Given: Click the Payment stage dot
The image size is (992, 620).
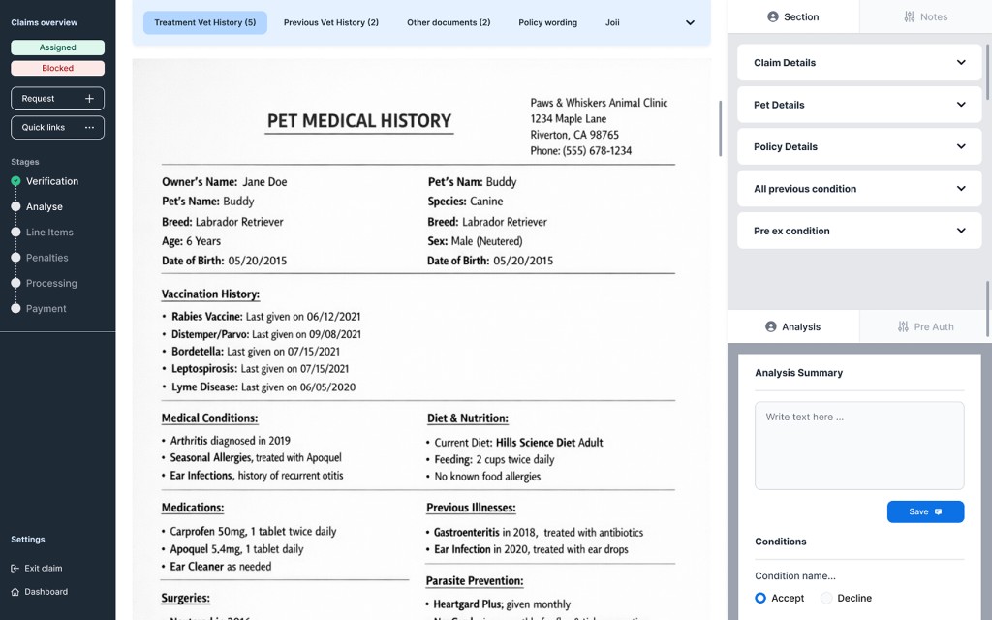Looking at the screenshot, I should point(15,308).
